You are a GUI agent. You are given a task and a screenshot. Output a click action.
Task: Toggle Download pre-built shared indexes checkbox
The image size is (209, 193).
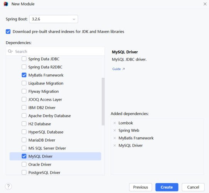8,32
